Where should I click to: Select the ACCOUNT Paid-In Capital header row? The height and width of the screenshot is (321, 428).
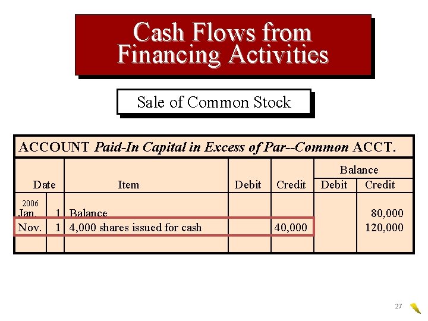[x=214, y=147]
